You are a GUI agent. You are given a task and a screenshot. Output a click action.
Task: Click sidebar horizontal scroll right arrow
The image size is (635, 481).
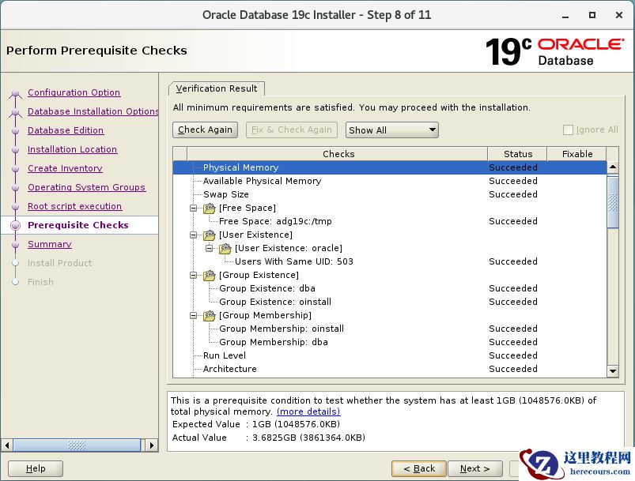pyautogui.click(x=152, y=445)
